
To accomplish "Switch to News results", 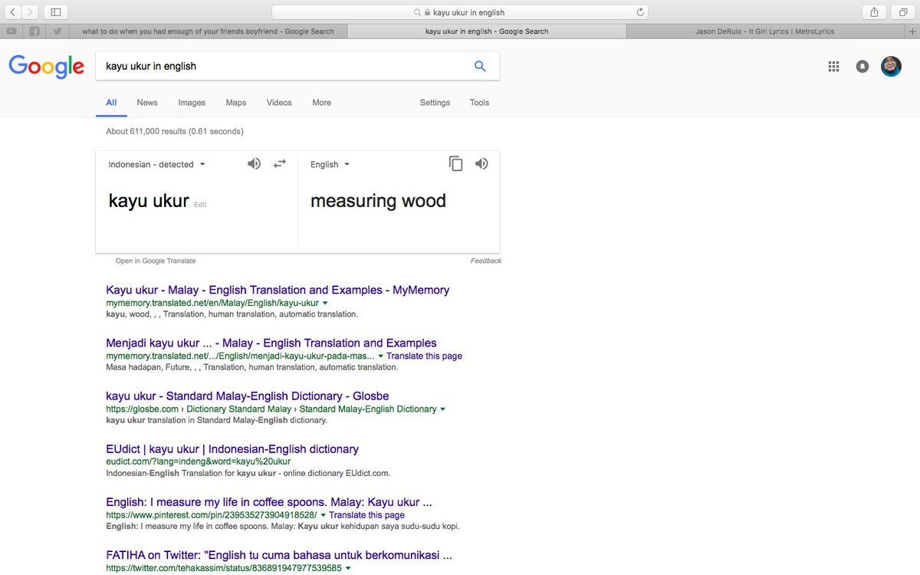I will [x=147, y=103].
